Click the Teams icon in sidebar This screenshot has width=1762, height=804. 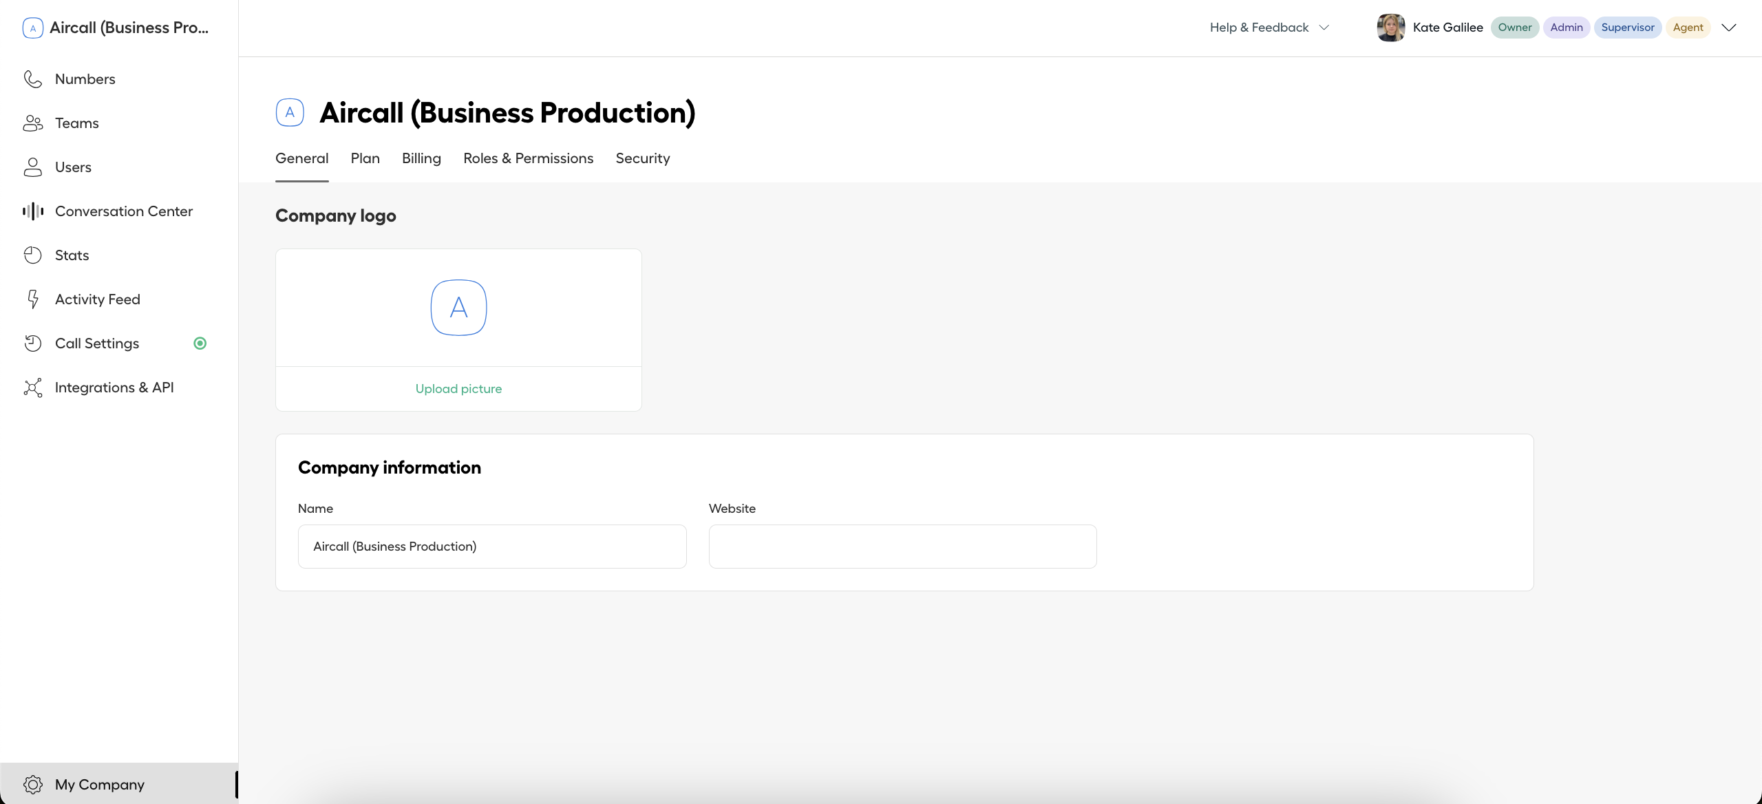click(32, 123)
